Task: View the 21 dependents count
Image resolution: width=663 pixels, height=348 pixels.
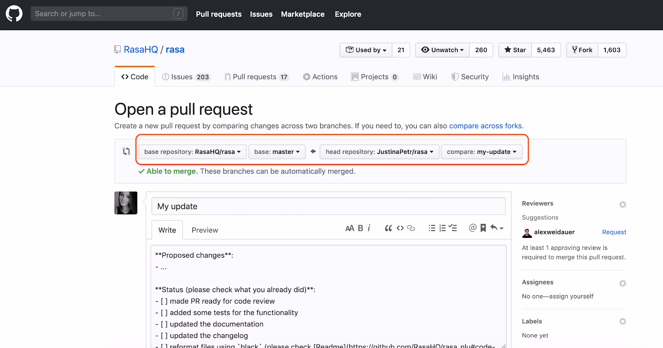Action: 401,50
